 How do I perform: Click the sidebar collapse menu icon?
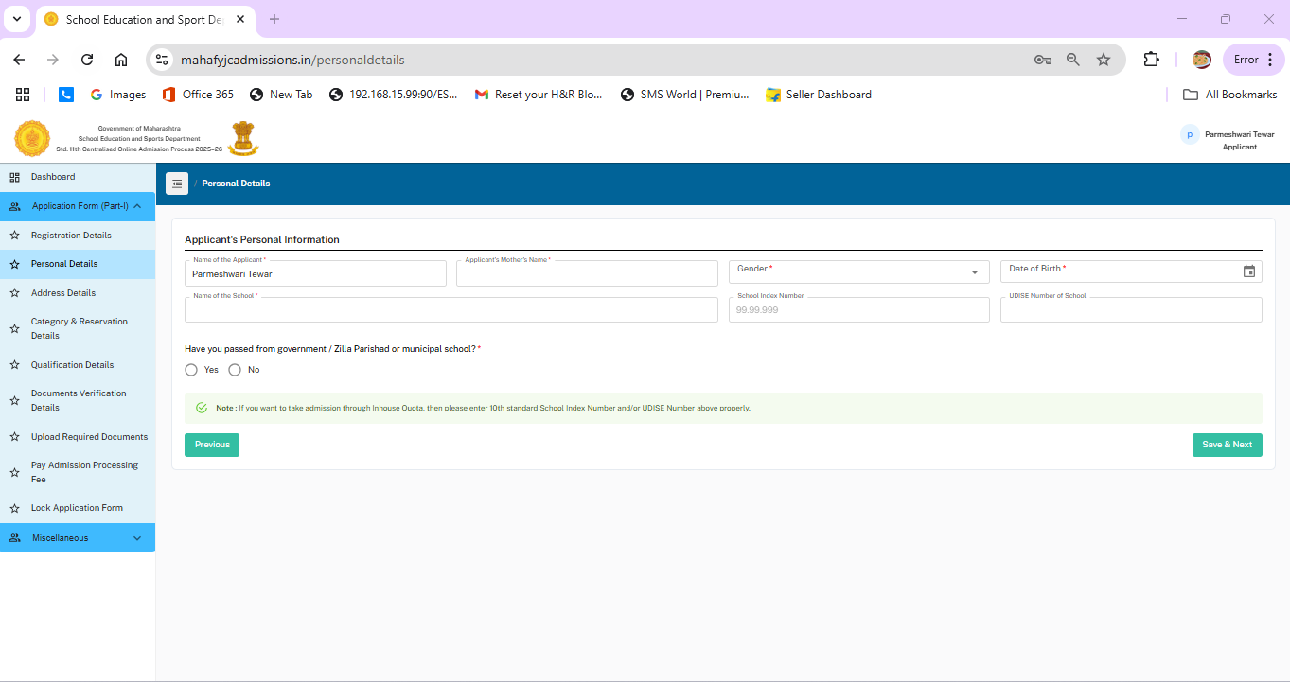tap(177, 184)
